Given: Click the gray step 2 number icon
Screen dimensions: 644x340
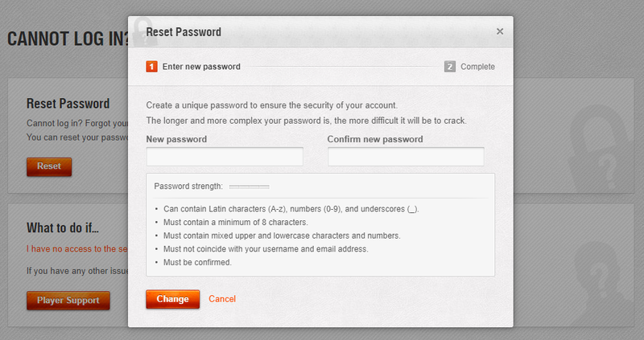Looking at the screenshot, I should coord(450,67).
